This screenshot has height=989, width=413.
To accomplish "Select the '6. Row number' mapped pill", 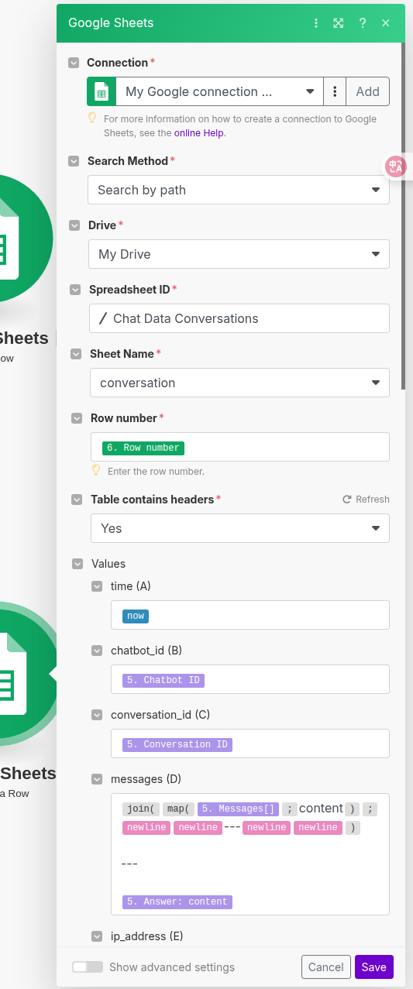I will (143, 448).
